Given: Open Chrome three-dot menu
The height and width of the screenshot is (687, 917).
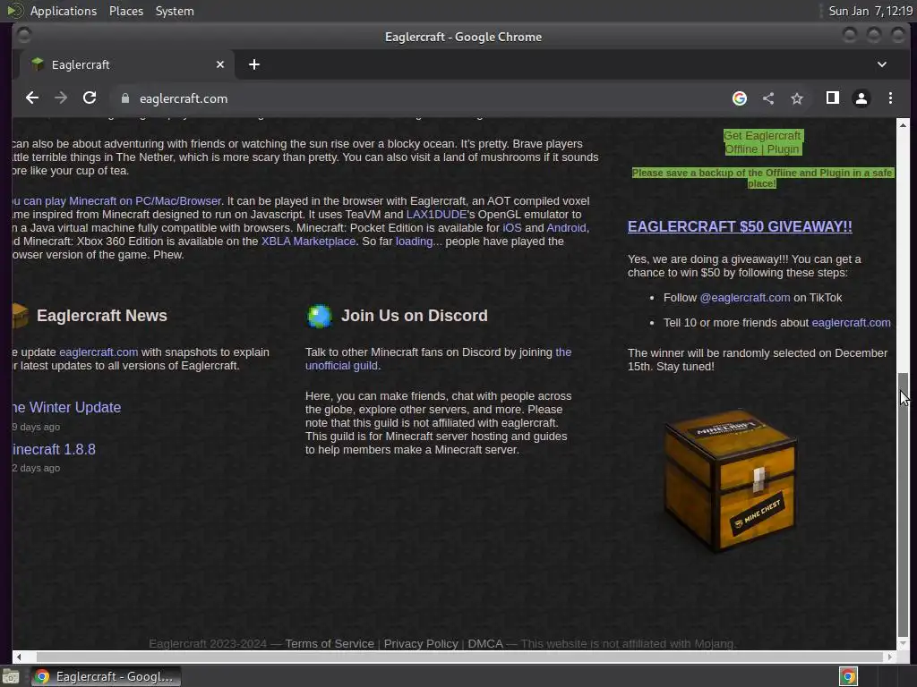Looking at the screenshot, I should 890,98.
